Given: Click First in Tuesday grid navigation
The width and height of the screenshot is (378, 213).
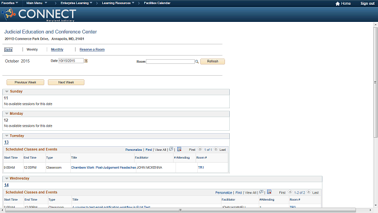Looking at the screenshot, I should [192, 150].
